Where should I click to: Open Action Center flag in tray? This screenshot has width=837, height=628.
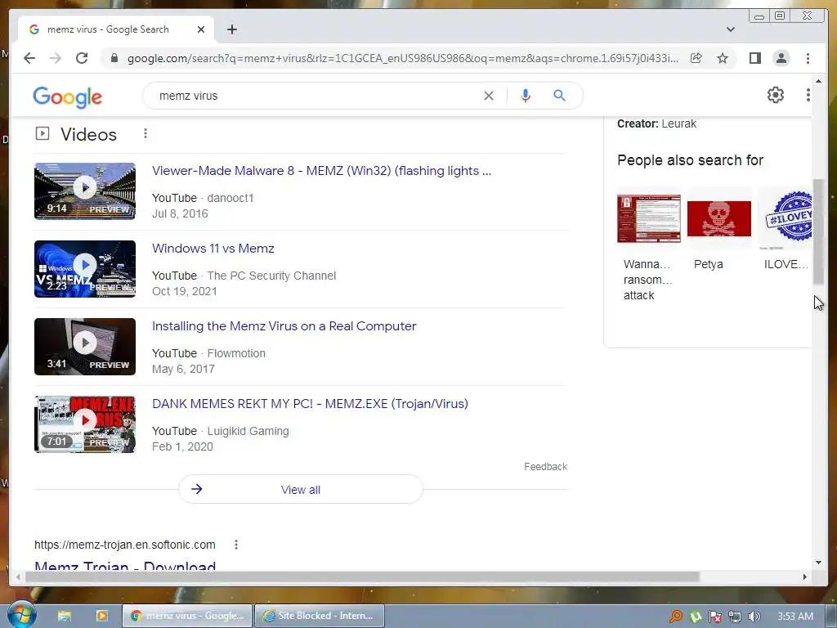pyautogui.click(x=715, y=617)
